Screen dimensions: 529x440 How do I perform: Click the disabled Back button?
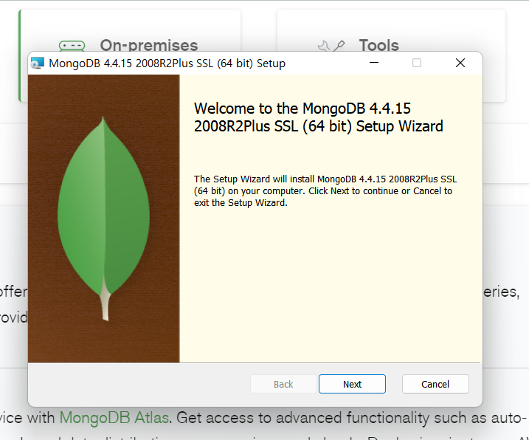tap(283, 384)
